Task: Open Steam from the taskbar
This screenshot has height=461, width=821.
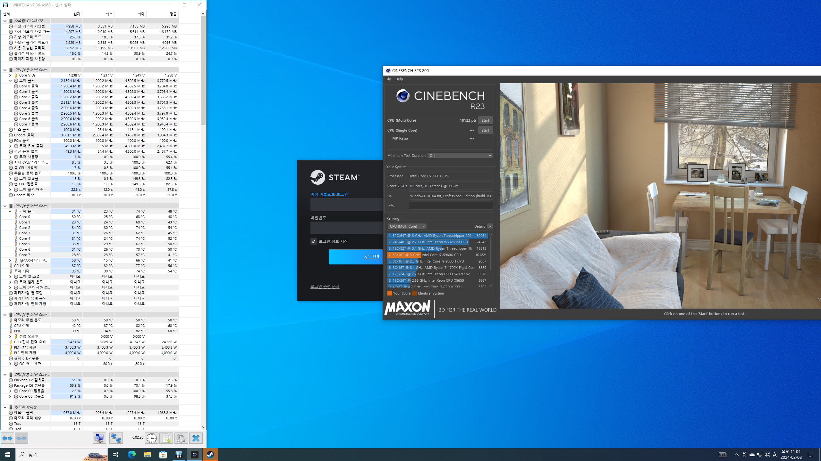Action: (x=210, y=455)
